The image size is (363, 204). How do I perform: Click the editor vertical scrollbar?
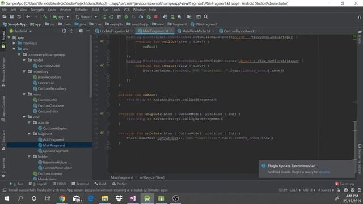tap(355, 140)
